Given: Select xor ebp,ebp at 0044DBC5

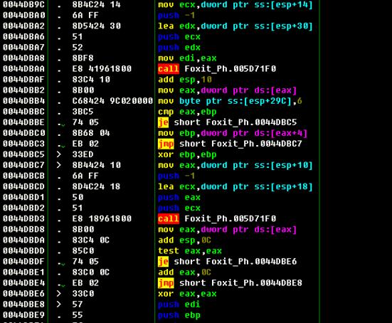Looking at the screenshot, I should [187, 154].
